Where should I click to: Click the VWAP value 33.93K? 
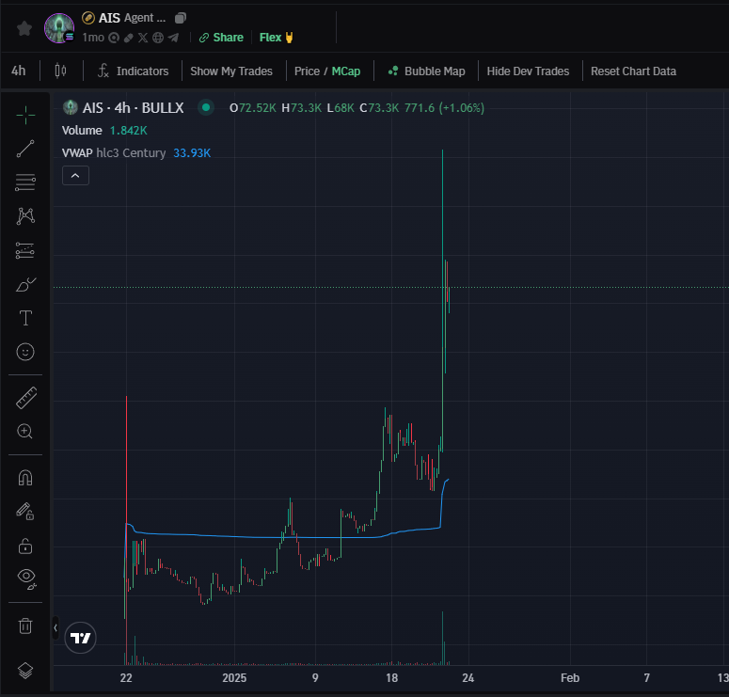[192, 153]
